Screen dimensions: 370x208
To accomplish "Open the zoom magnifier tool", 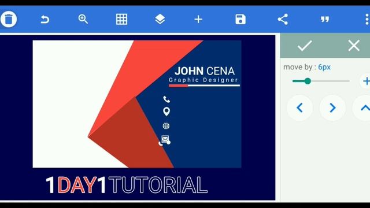I will [83, 19].
